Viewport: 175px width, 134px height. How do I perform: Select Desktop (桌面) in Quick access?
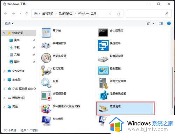(x=17, y=40)
